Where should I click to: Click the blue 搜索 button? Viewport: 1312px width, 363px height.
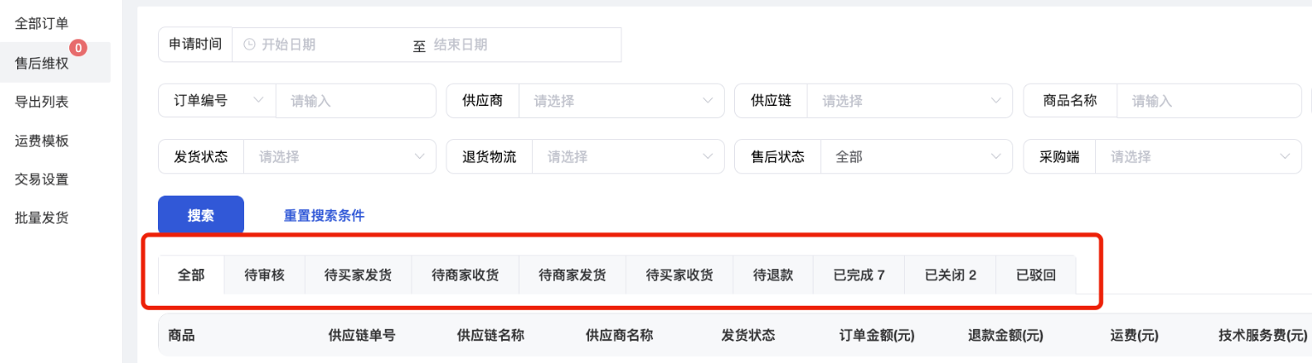click(x=201, y=215)
